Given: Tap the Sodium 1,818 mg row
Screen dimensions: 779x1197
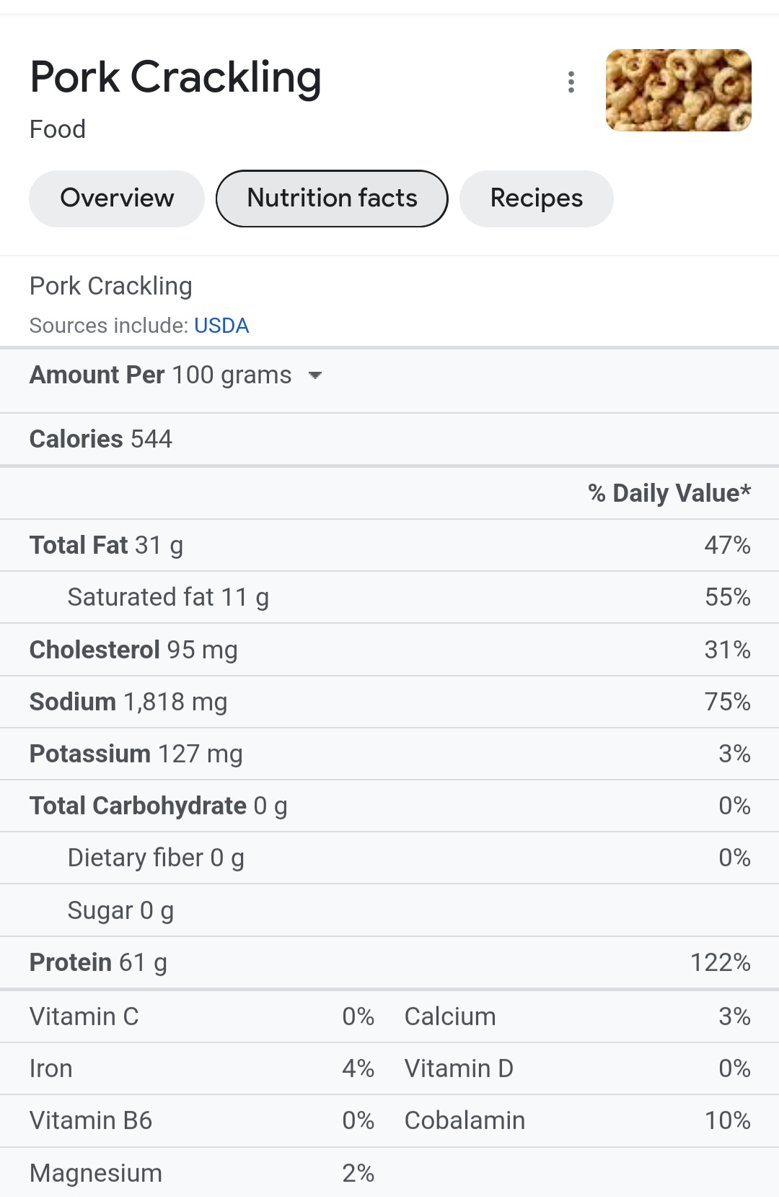Looking at the screenshot, I should (389, 702).
